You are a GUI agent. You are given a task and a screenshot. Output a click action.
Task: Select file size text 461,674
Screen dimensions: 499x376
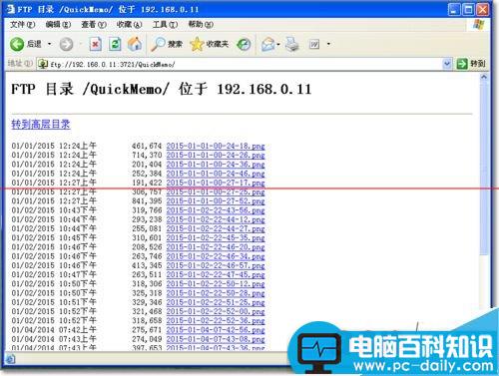[x=147, y=146]
